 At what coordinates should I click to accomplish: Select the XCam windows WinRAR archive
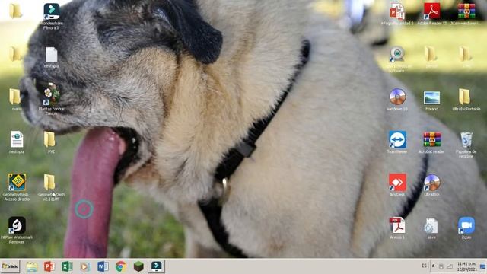tap(466, 14)
